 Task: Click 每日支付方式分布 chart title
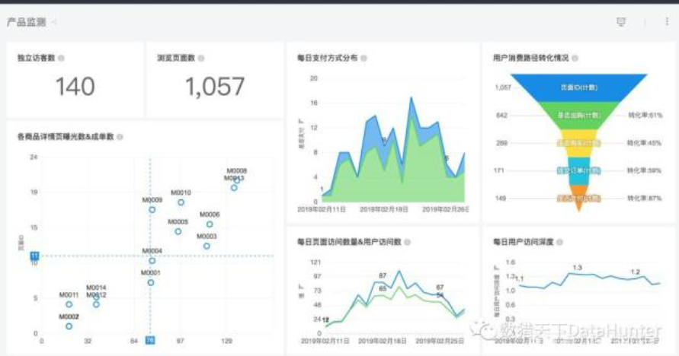point(328,58)
